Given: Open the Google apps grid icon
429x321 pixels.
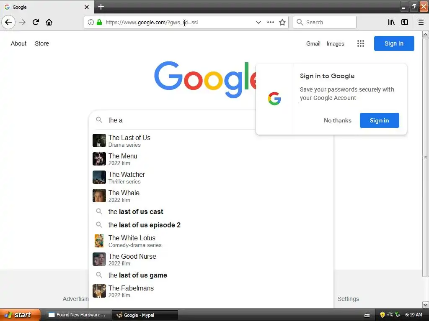Looking at the screenshot, I should click(361, 43).
